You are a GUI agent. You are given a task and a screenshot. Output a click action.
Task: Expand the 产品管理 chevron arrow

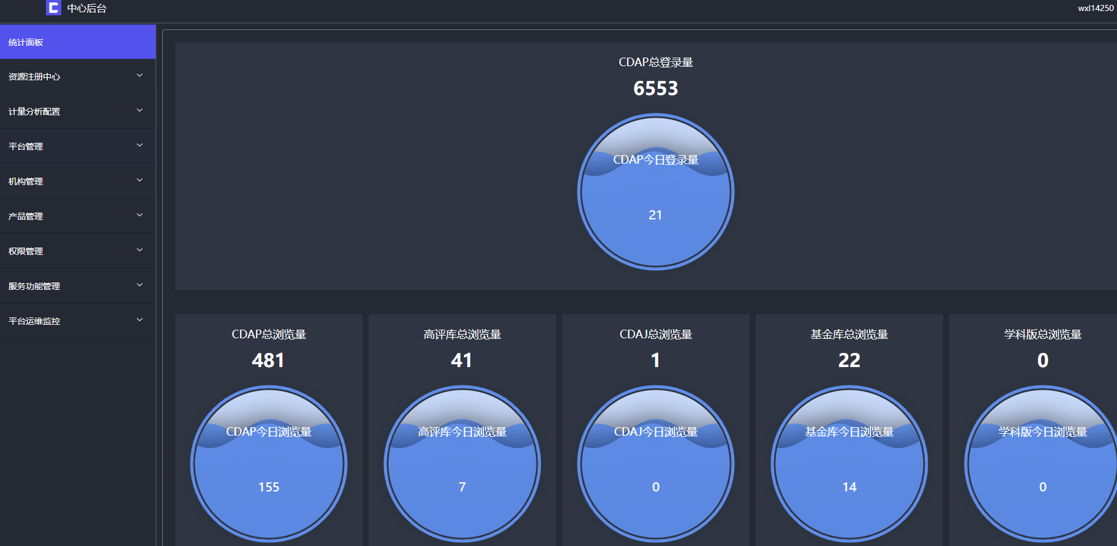[x=140, y=215]
